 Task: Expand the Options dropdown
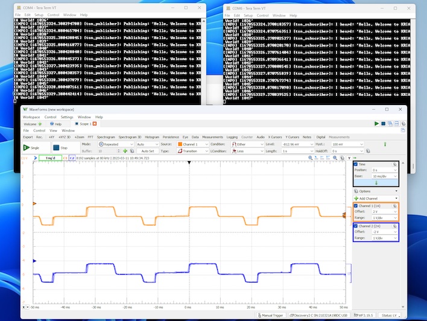tap(376, 191)
